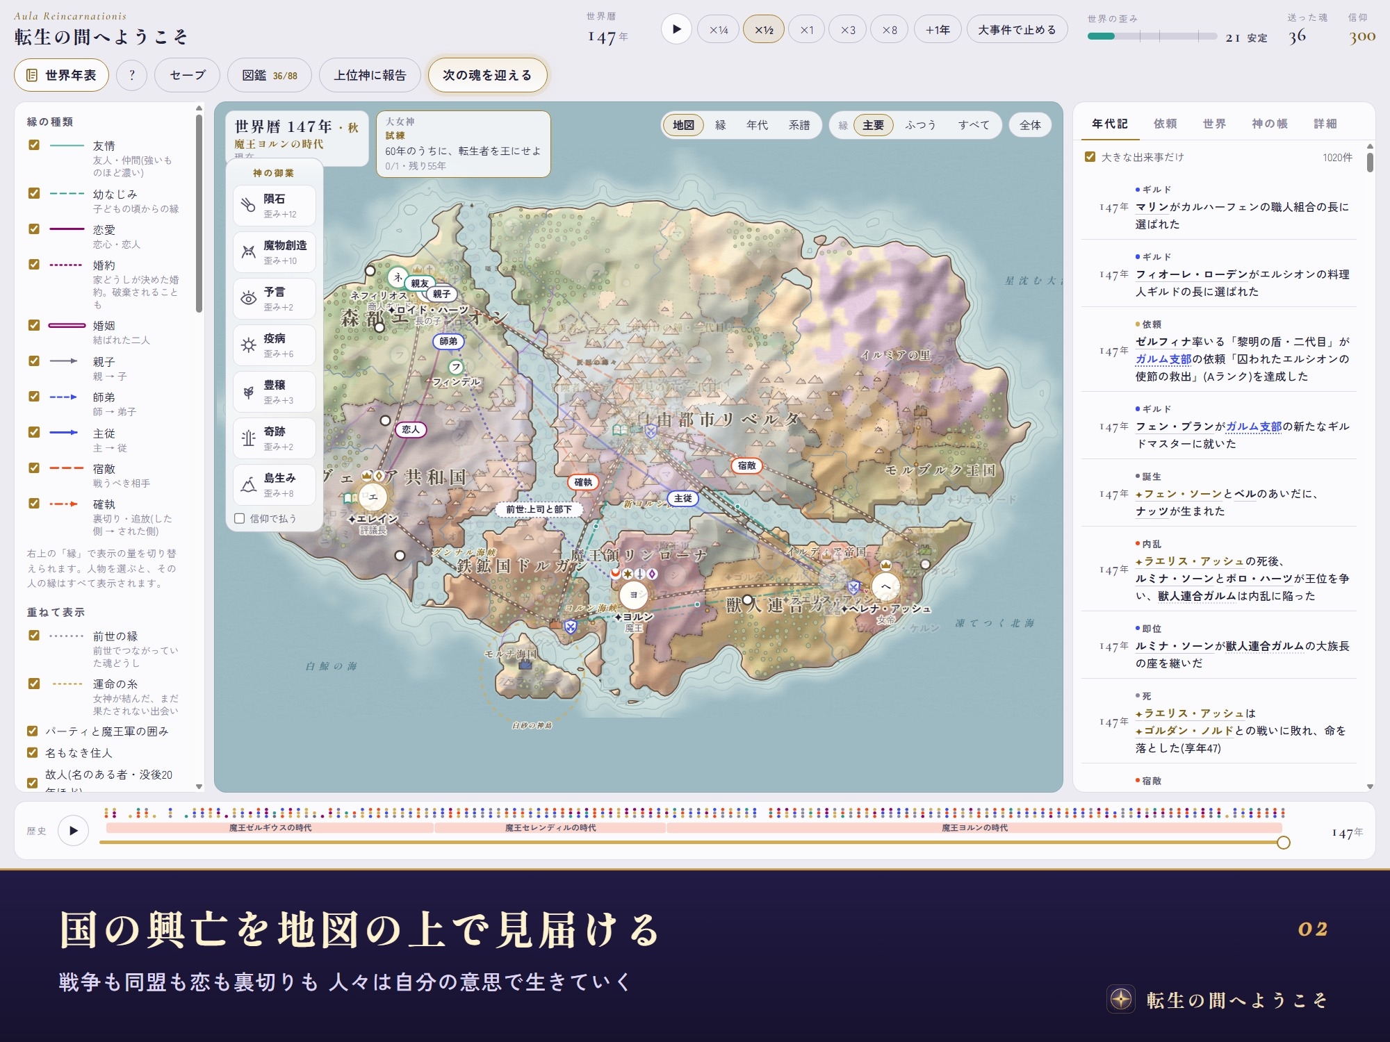Toggle the 名もなき住人 checkbox
Viewport: 1390px width, 1042px height.
(32, 752)
